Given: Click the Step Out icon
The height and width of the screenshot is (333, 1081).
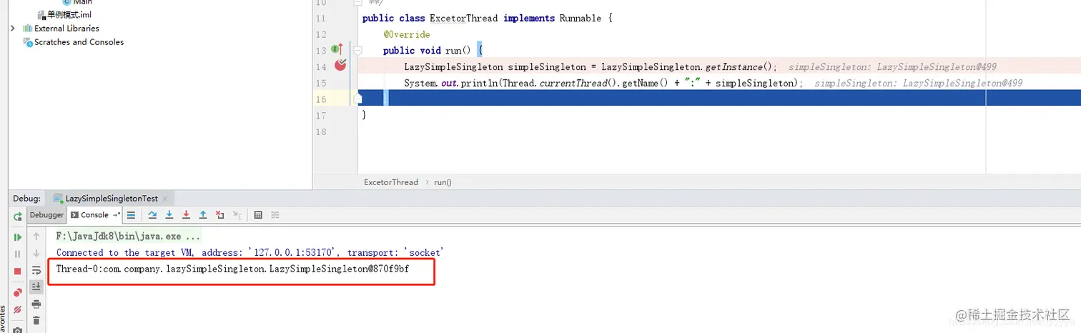Looking at the screenshot, I should 203,214.
